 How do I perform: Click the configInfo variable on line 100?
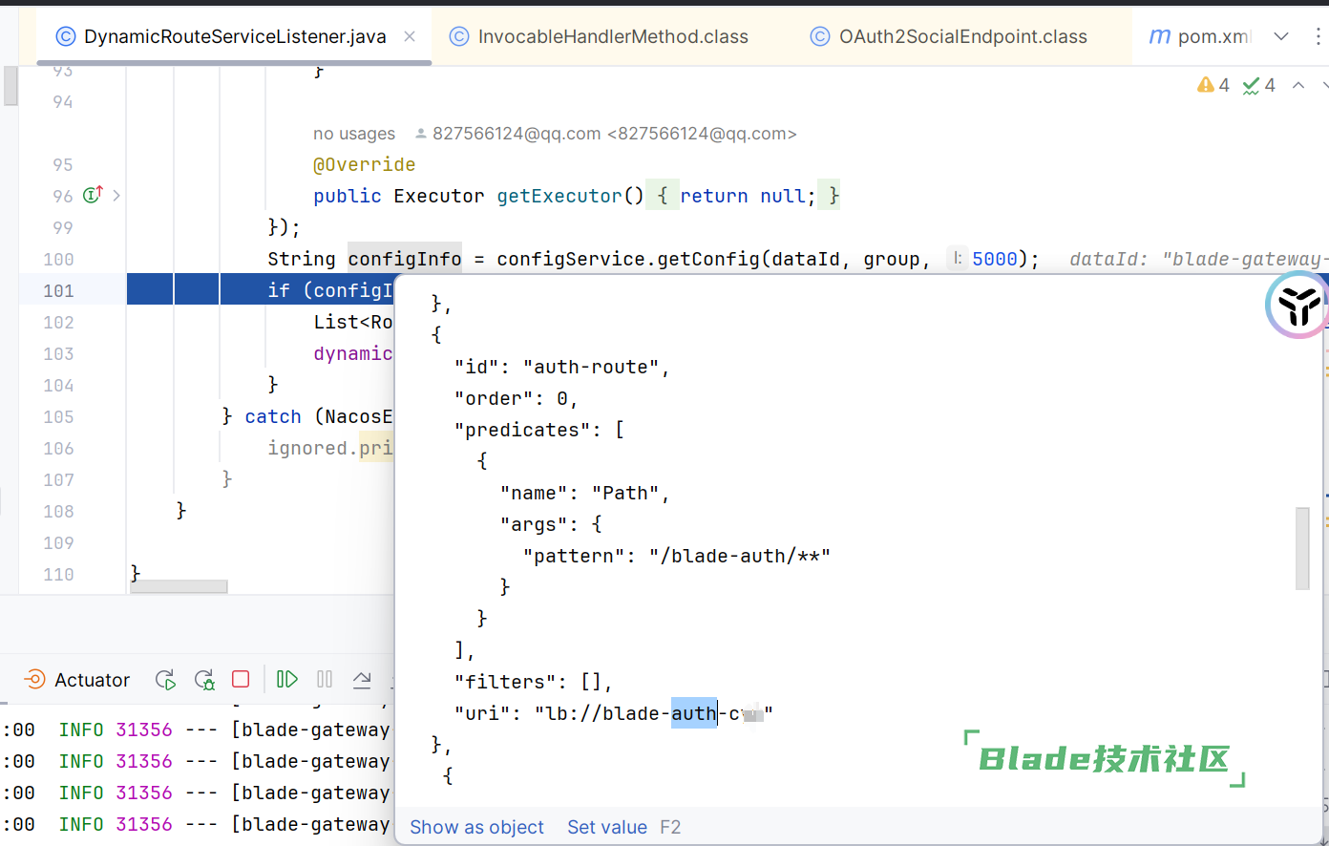pos(405,259)
